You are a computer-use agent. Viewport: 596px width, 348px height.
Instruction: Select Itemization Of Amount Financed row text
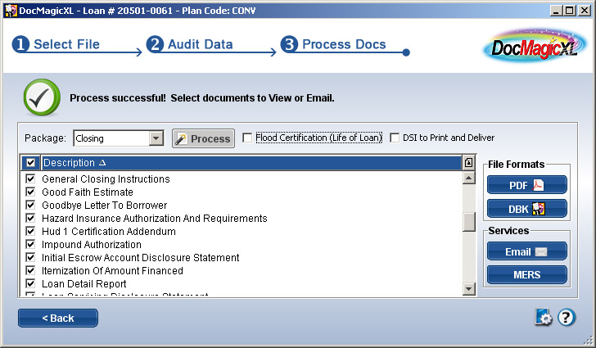[x=112, y=271]
